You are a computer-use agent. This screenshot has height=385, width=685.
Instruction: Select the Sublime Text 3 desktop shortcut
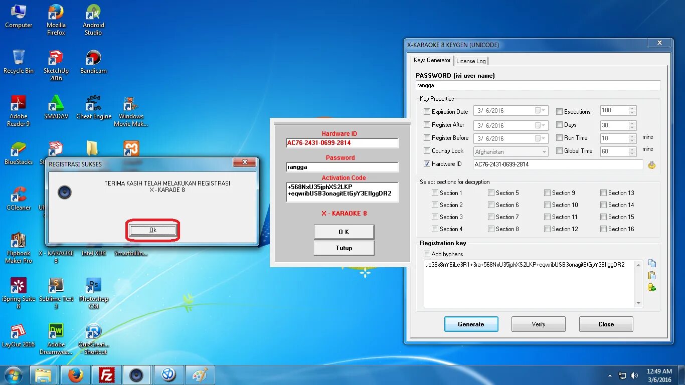point(56,293)
